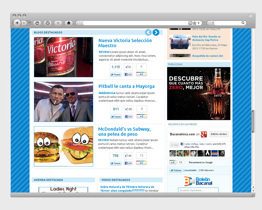
Task: Click the REVIEW tag on the Victoria post
Action: 104,52
